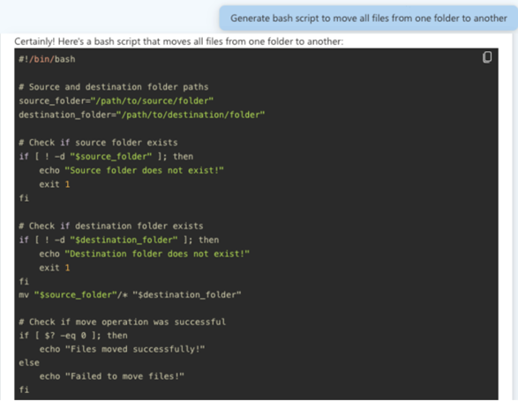Click the 'Check if move operation was successful' comment

(123, 322)
